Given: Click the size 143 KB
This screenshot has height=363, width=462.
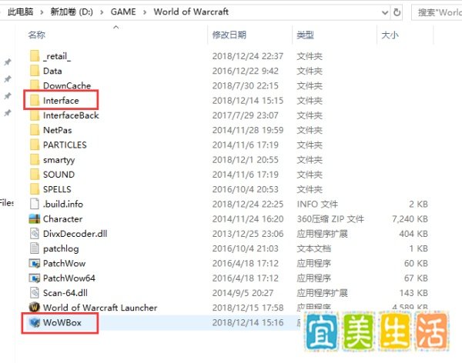Looking at the screenshot, I should [x=413, y=293].
